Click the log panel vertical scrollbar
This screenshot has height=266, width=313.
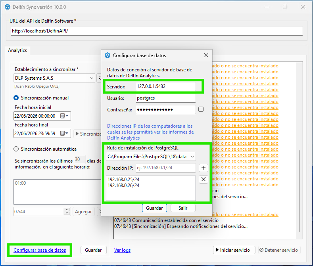pos(299,191)
